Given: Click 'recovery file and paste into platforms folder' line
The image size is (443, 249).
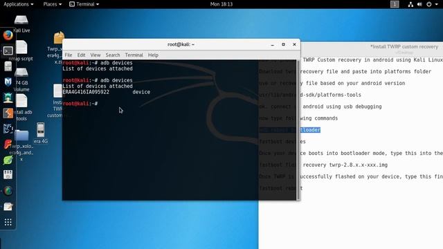Looking at the screenshot, I should pyautogui.click(x=365, y=71).
